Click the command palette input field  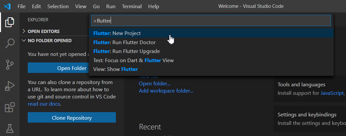tap(211, 21)
